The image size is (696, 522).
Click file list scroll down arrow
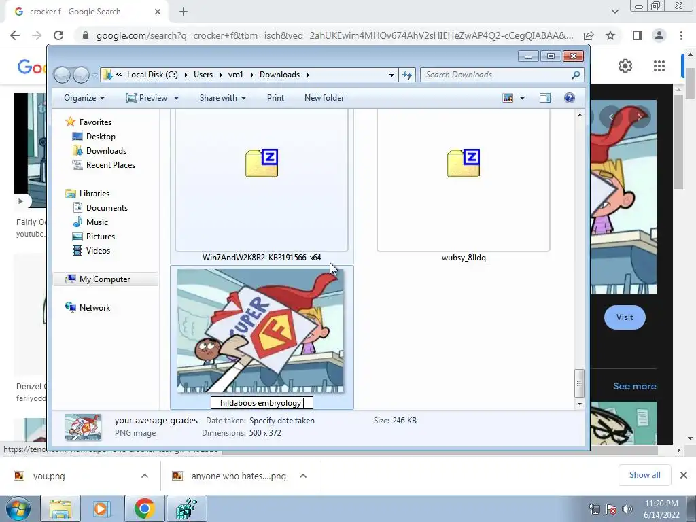[x=579, y=404]
